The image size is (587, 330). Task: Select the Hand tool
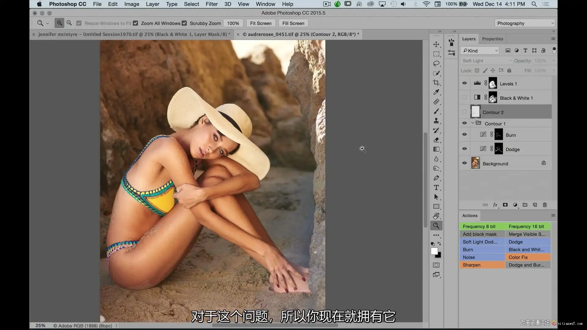point(436,216)
